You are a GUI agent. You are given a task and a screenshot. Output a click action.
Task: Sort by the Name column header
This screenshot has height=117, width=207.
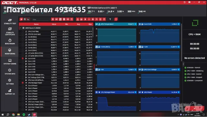click(x=36, y=24)
